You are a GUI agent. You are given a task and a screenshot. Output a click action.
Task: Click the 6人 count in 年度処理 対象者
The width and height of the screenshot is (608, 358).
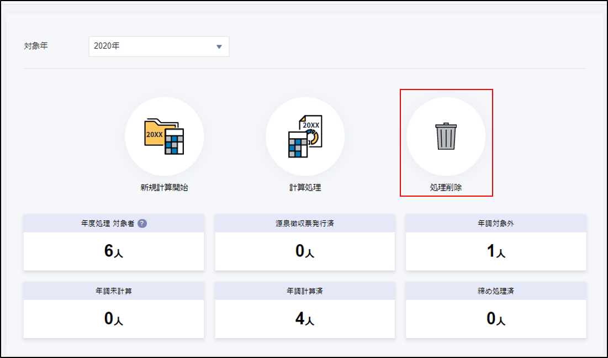pos(113,251)
